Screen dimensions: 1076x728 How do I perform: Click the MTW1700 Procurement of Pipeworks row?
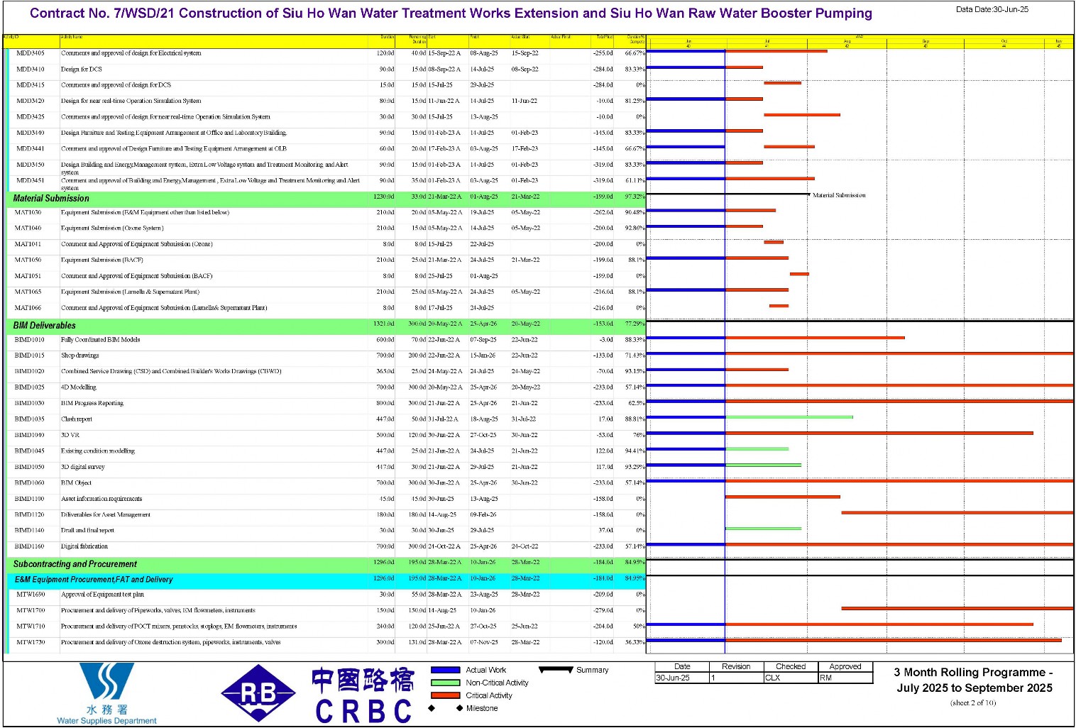pos(326,610)
